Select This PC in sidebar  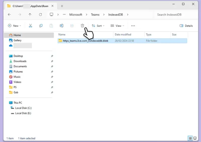point(18,103)
